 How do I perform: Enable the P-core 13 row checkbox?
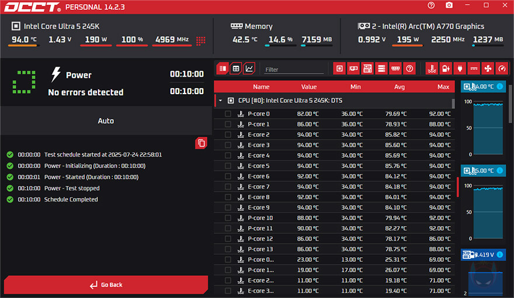point(228,249)
